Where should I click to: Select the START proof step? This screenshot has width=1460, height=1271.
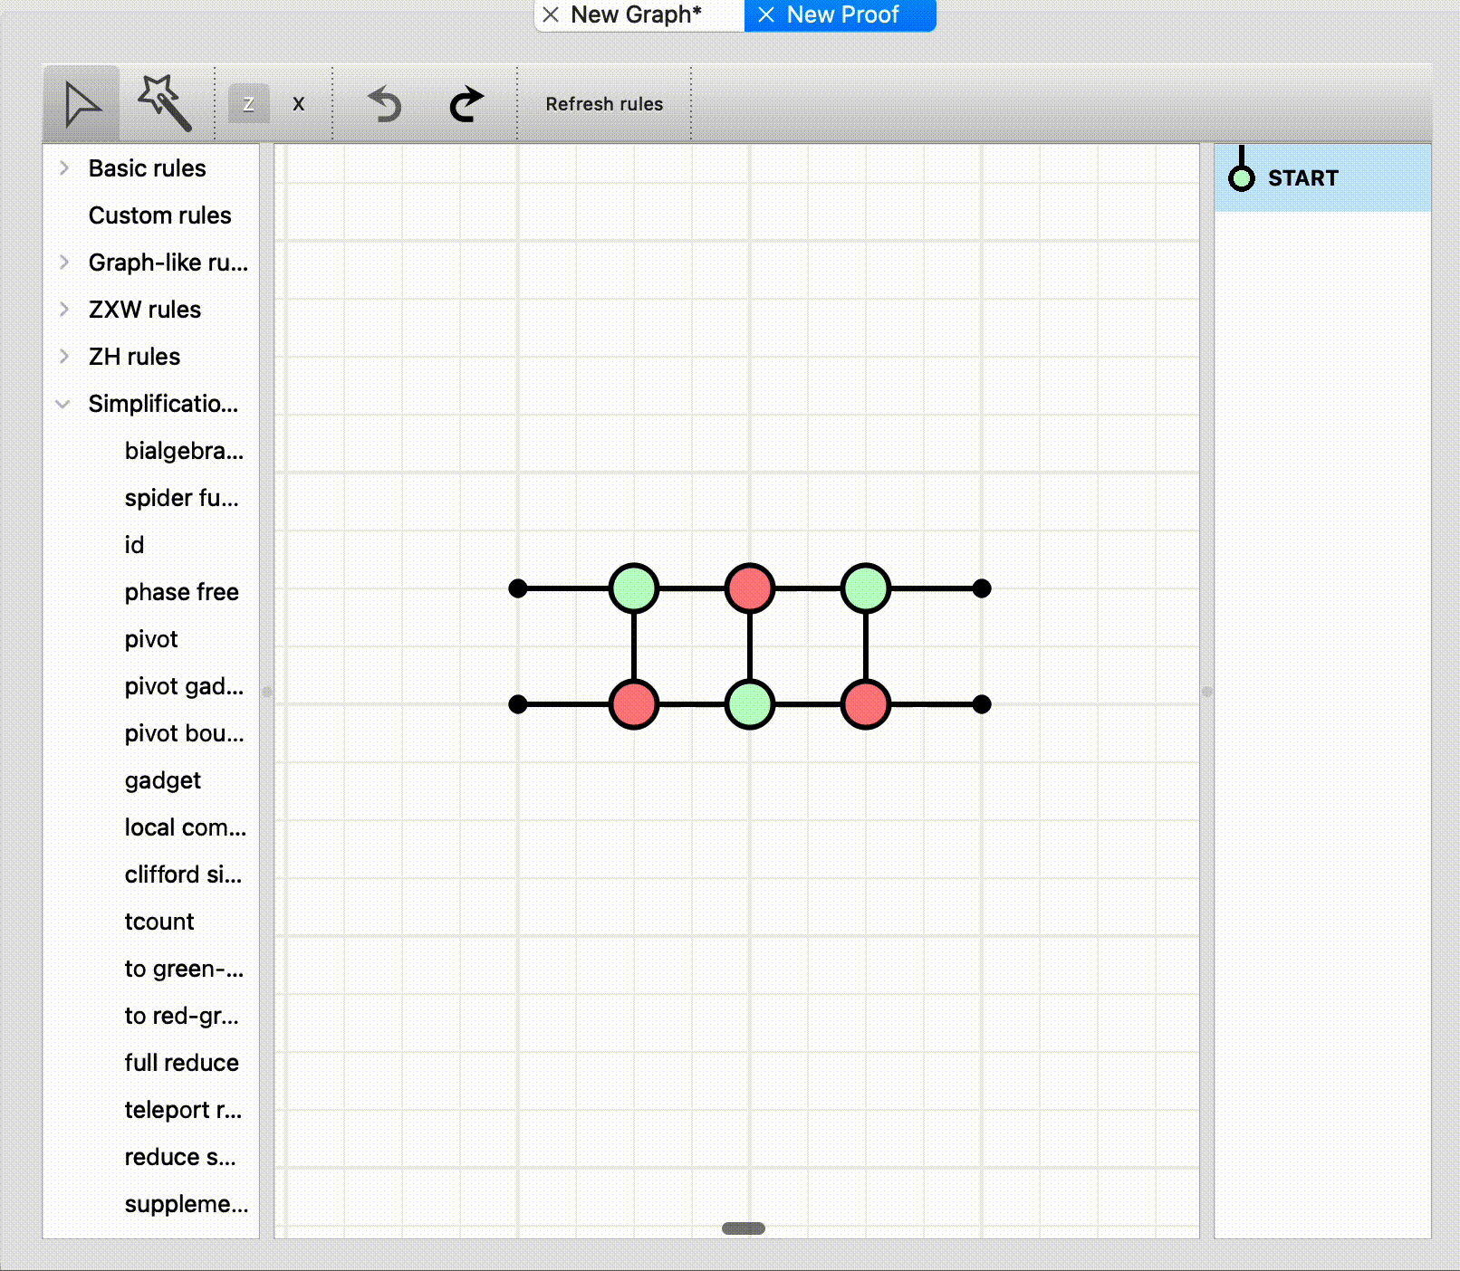click(x=1322, y=177)
